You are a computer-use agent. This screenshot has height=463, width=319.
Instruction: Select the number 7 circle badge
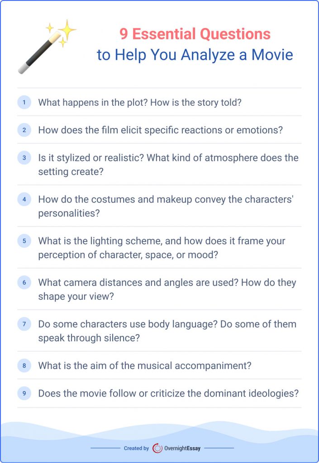[x=24, y=324]
